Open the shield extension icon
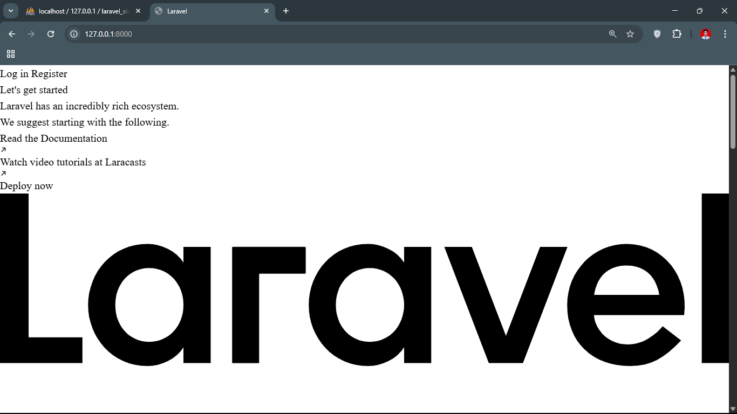This screenshot has width=737, height=414. 657,34
